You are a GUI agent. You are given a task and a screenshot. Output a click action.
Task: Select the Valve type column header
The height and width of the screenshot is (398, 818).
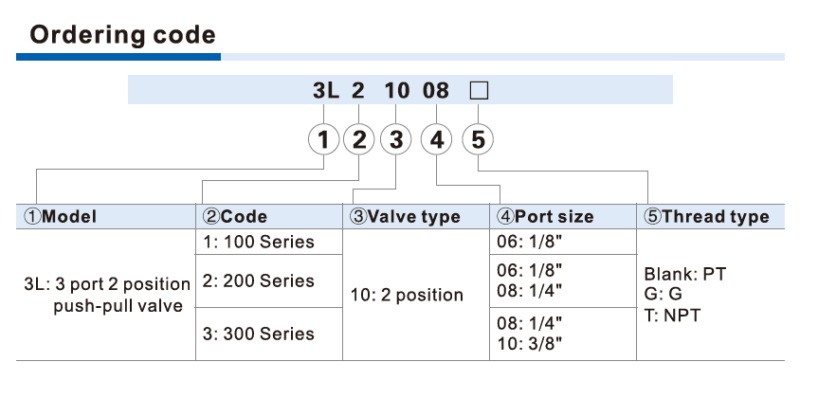[x=405, y=216]
